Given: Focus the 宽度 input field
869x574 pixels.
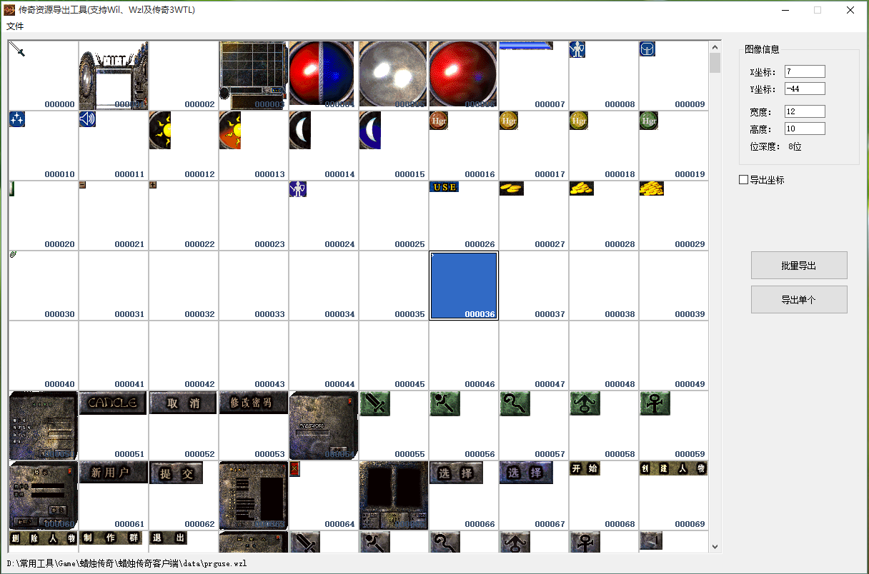Looking at the screenshot, I should click(x=805, y=111).
